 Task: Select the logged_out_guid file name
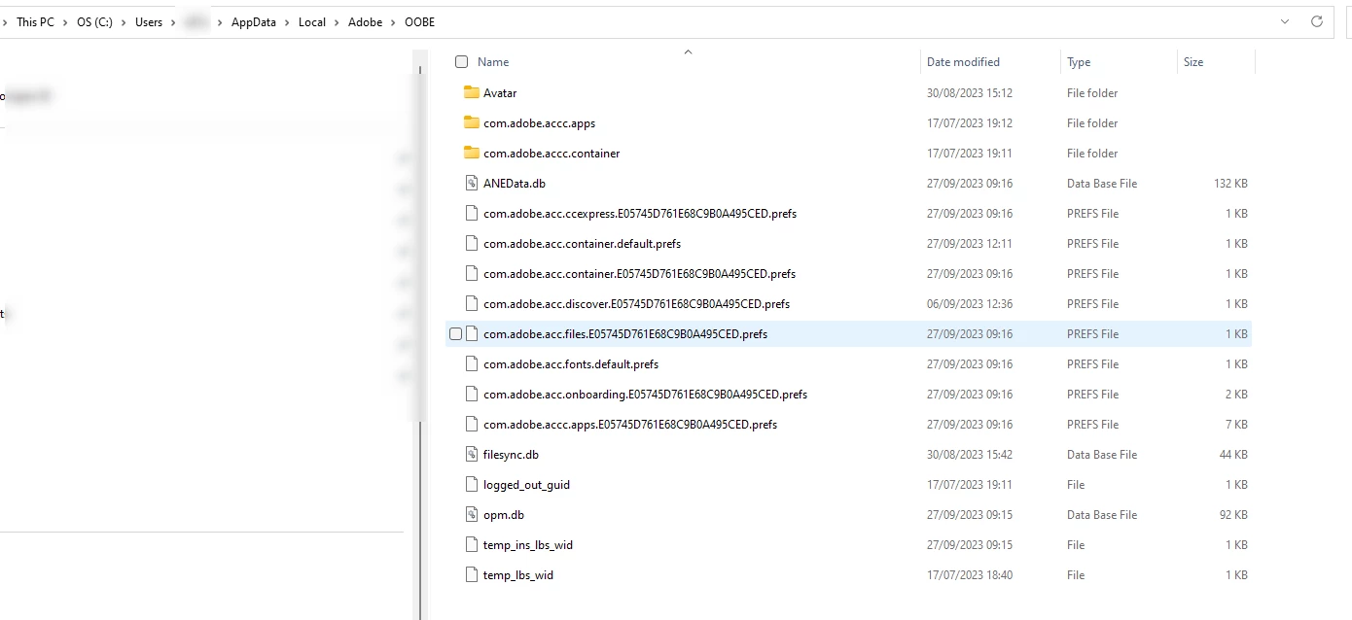526,485
